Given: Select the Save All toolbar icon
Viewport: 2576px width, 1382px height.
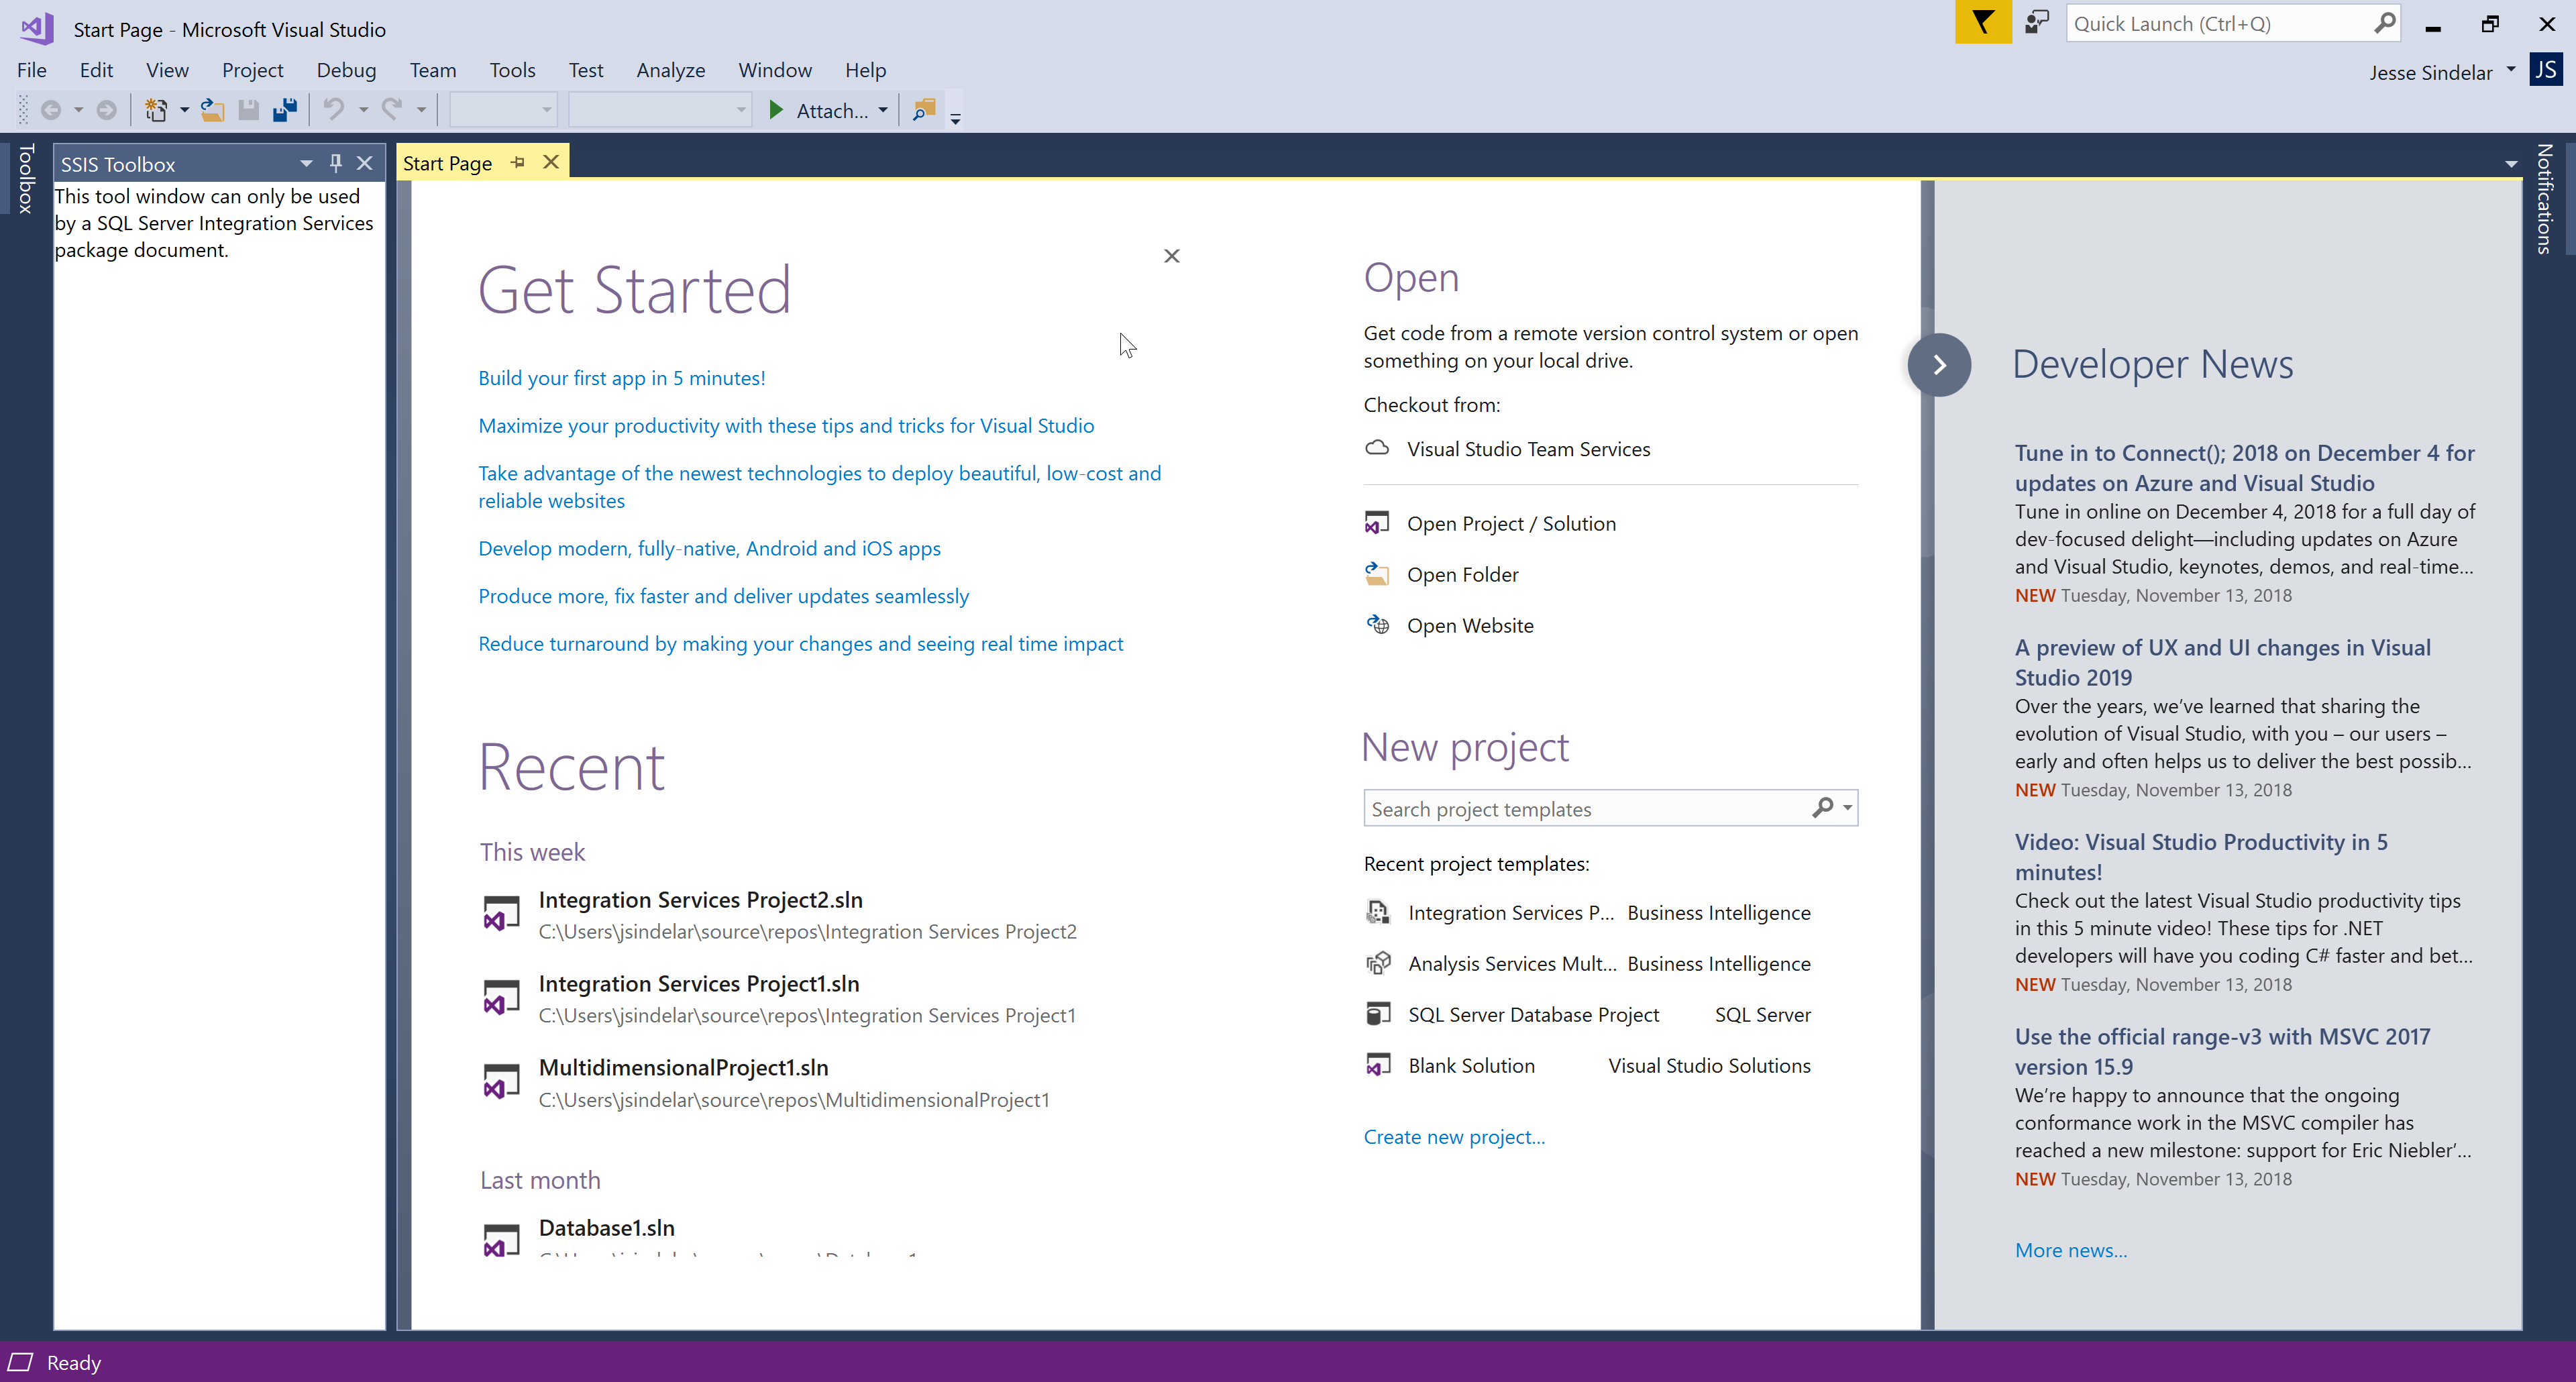Looking at the screenshot, I should pyautogui.click(x=285, y=110).
